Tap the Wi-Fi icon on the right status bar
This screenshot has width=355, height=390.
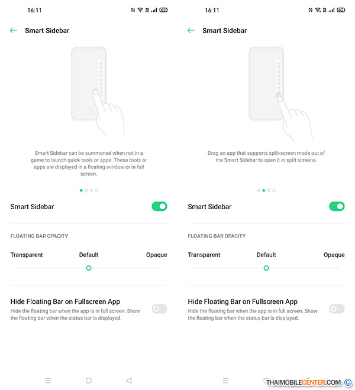coord(318,10)
